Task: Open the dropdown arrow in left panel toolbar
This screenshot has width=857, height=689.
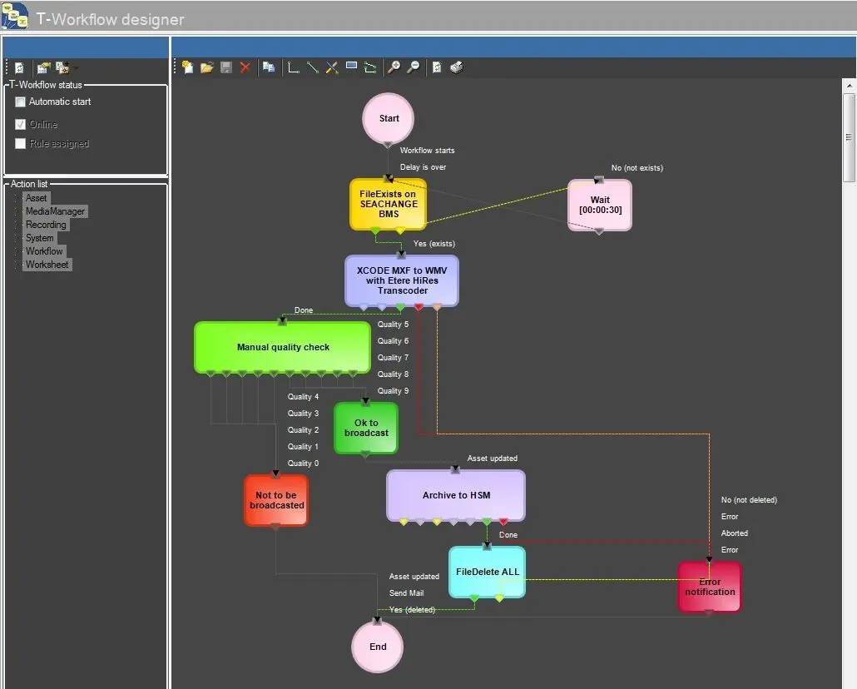Action: (x=76, y=68)
